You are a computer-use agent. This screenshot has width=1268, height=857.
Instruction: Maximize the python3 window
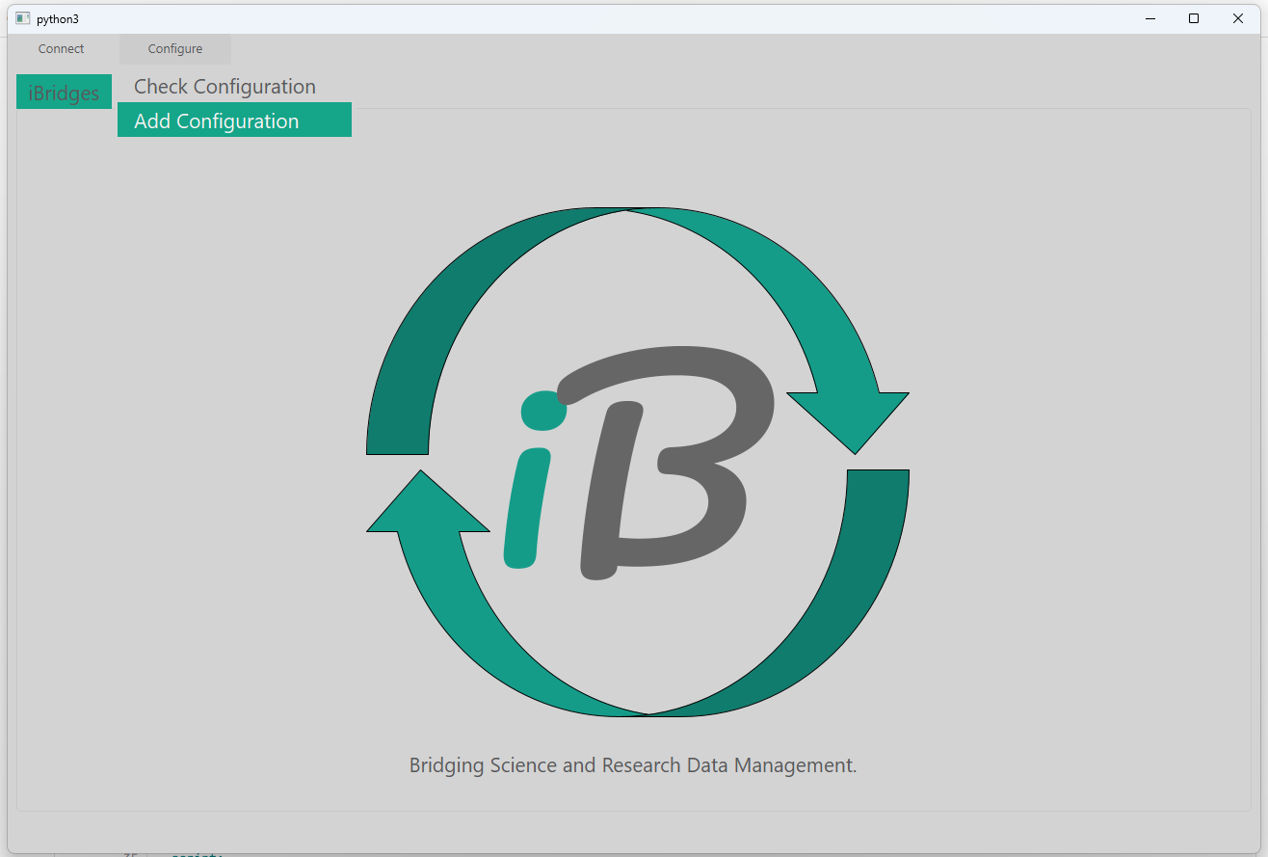point(1194,18)
